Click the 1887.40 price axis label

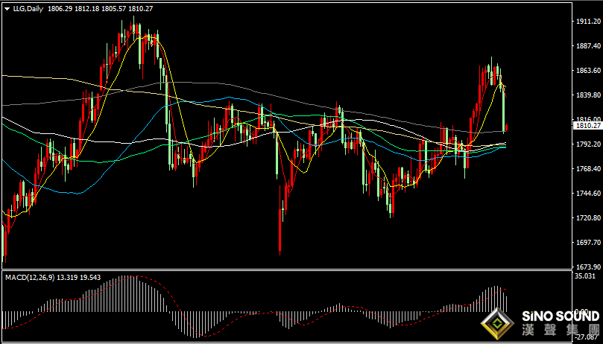[x=588, y=45]
